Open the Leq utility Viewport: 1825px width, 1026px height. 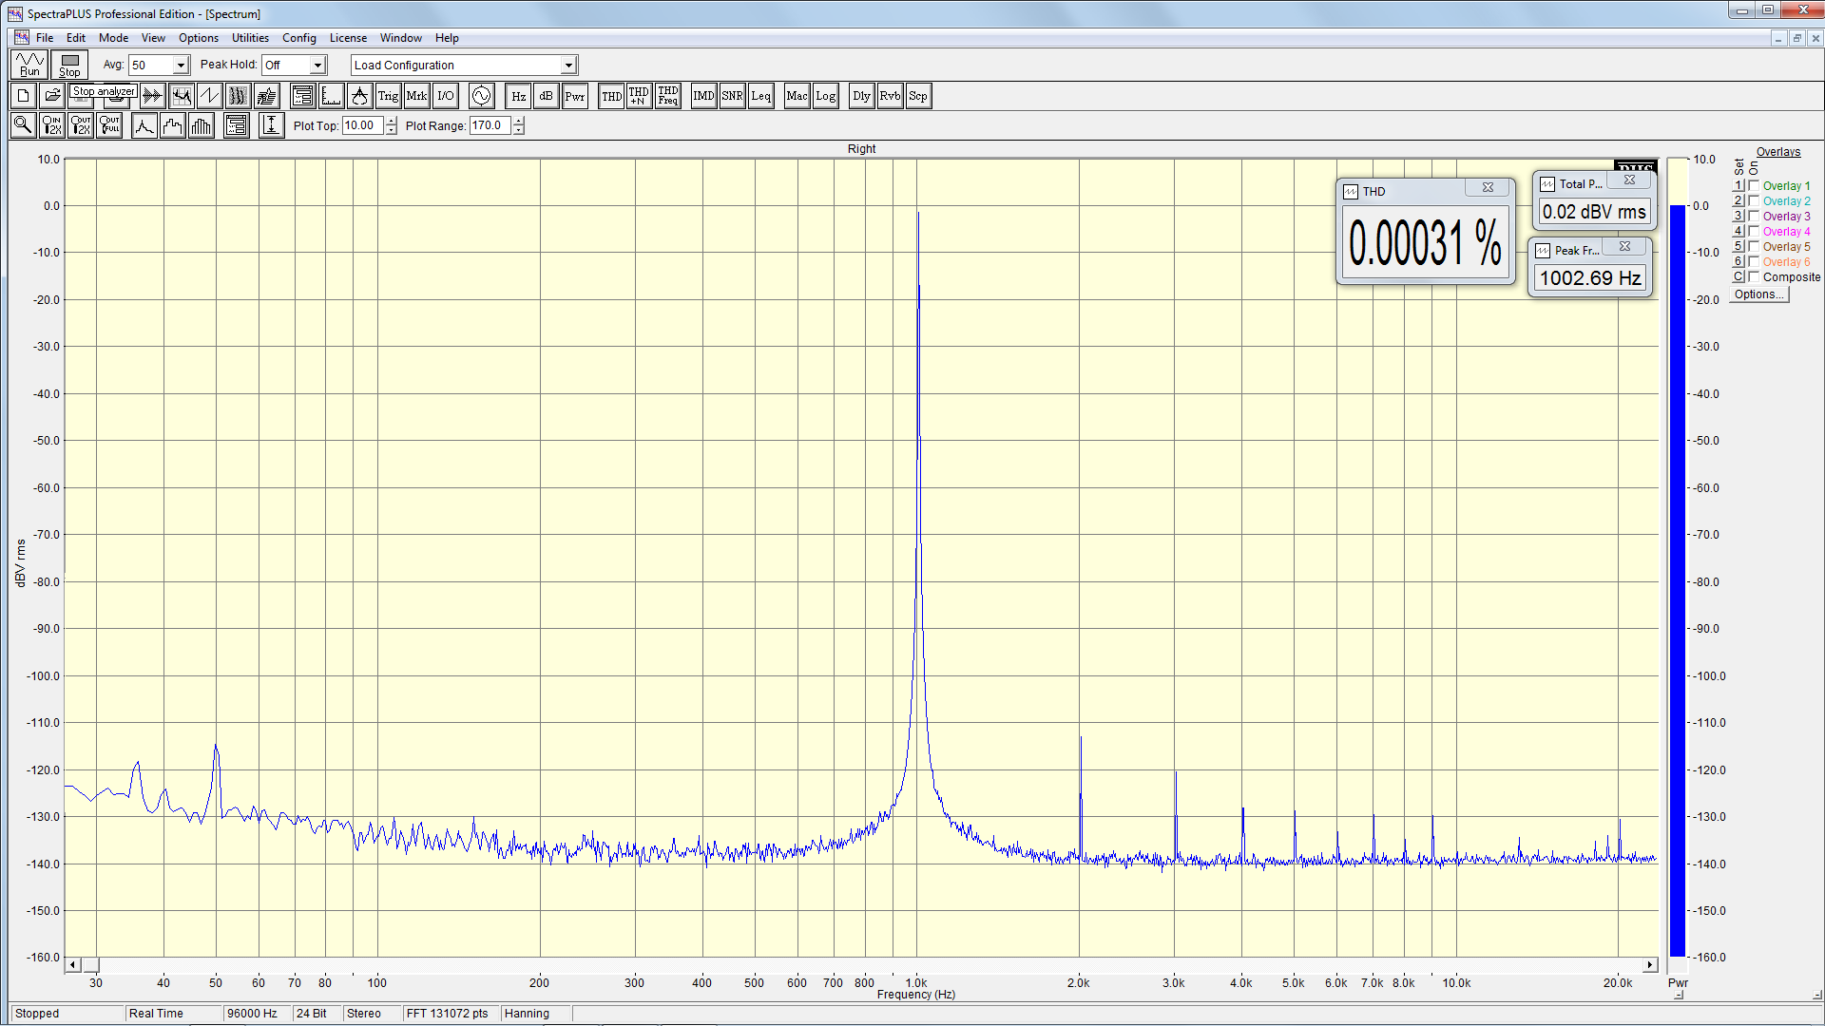click(760, 96)
